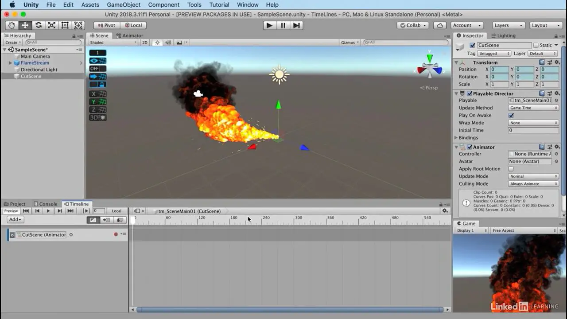Toggle scene effects image icon
Screen dimensions: 567x319
(179, 43)
